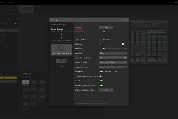Screen dimensions: 178x119
Task: Collapse the Presets section in Lighting Type
Action: [45, 78]
